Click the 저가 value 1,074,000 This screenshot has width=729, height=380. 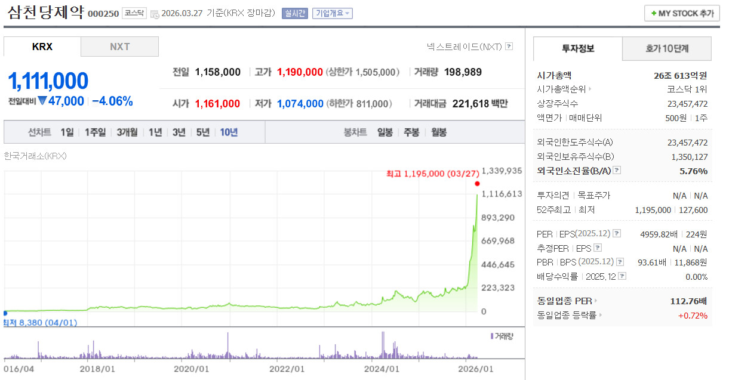coord(300,104)
